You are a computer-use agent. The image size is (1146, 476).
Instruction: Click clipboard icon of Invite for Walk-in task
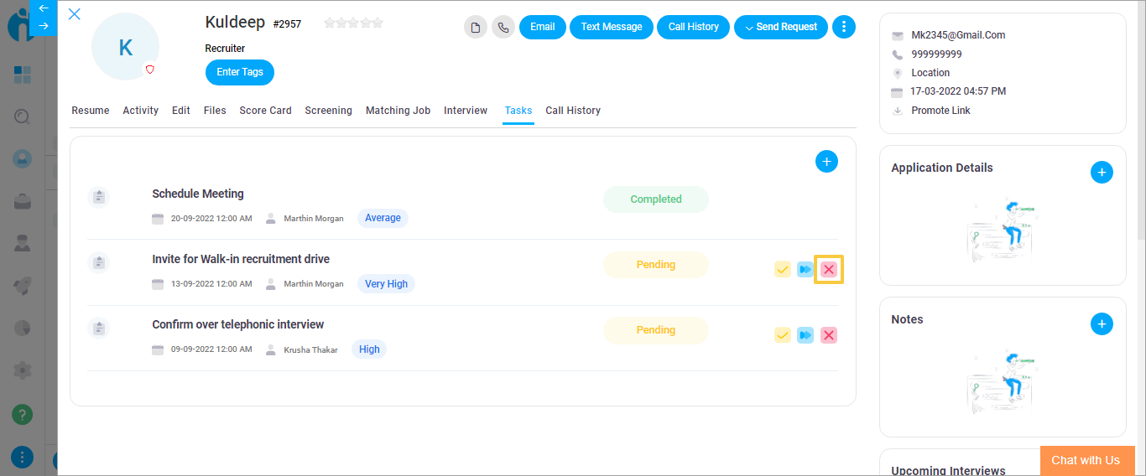click(99, 262)
